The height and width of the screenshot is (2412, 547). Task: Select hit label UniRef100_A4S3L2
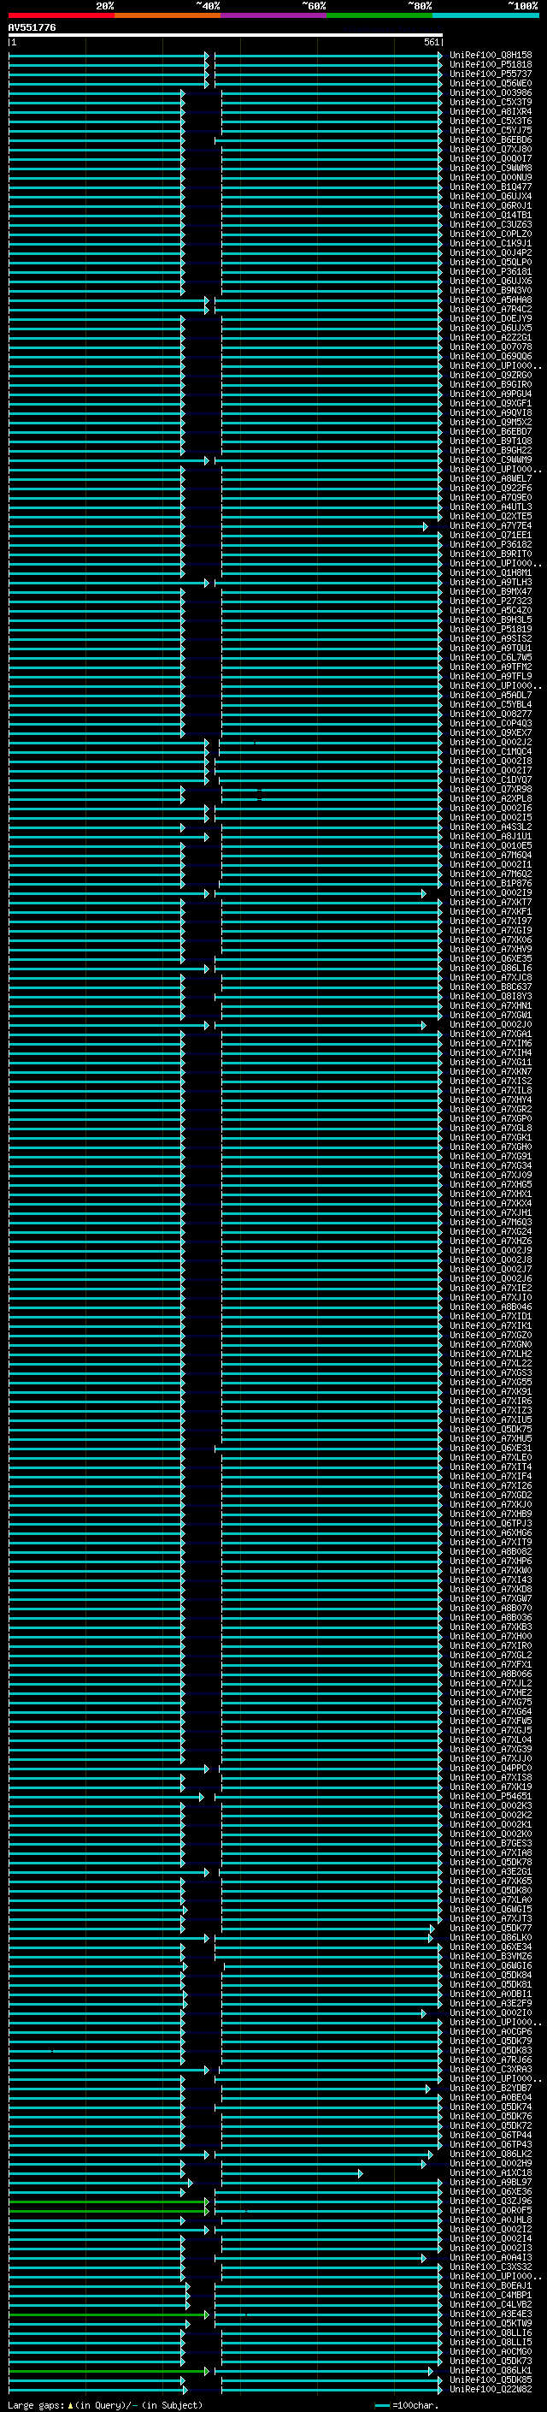[x=491, y=827]
